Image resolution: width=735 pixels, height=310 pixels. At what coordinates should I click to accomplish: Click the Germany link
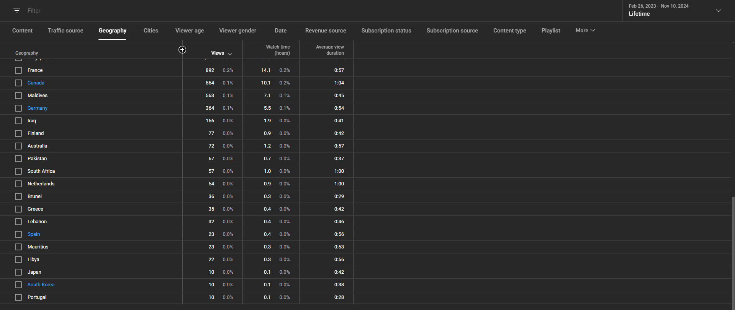pyautogui.click(x=38, y=108)
